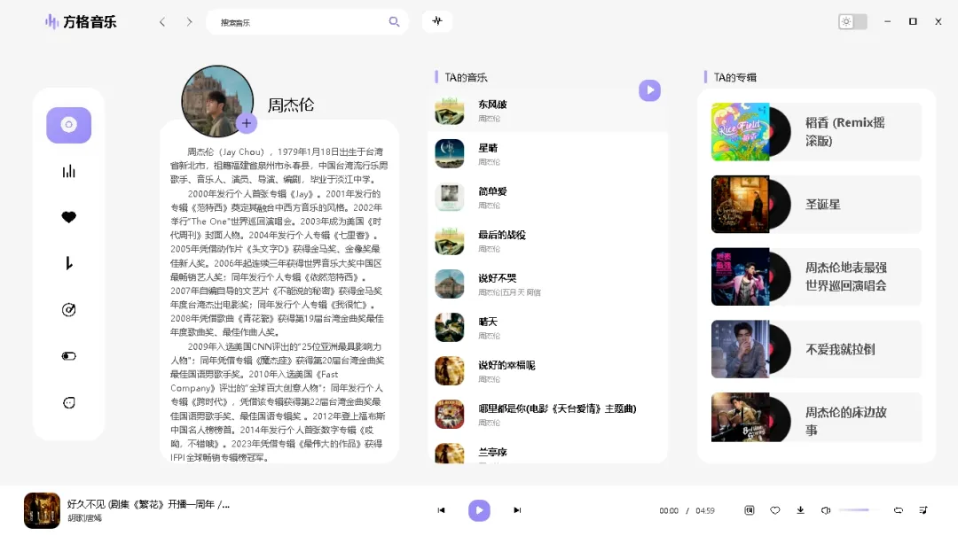Click the 圣诞星 album cover thumbnail
958x536 pixels.
tap(741, 205)
